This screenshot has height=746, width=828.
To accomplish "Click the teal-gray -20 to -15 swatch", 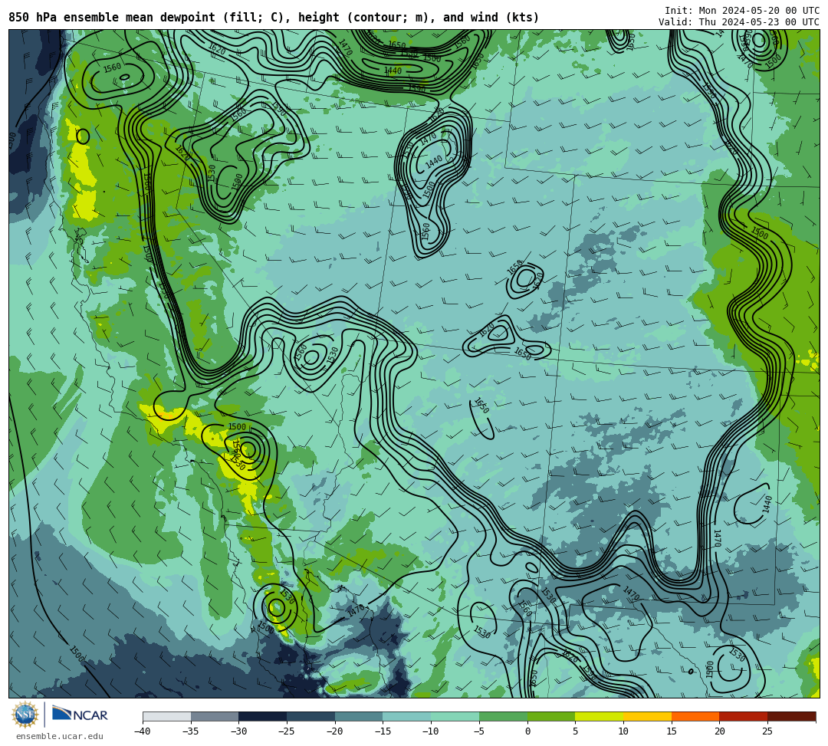I will pos(359,716).
